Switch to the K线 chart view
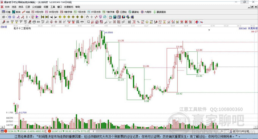 [26, 12]
